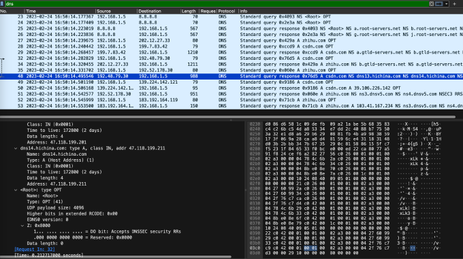Open the recent display filters dropdown

[x=446, y=4]
